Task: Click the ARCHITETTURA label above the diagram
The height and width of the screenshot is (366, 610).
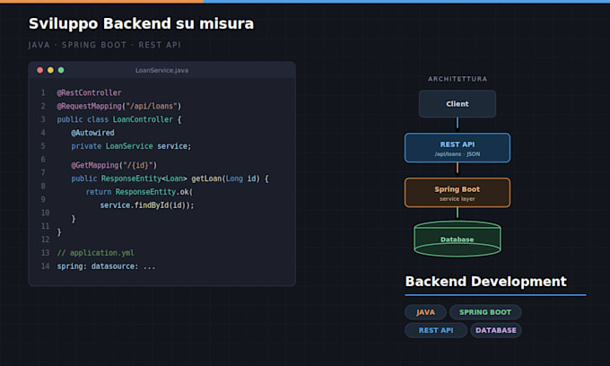Action: (x=457, y=79)
